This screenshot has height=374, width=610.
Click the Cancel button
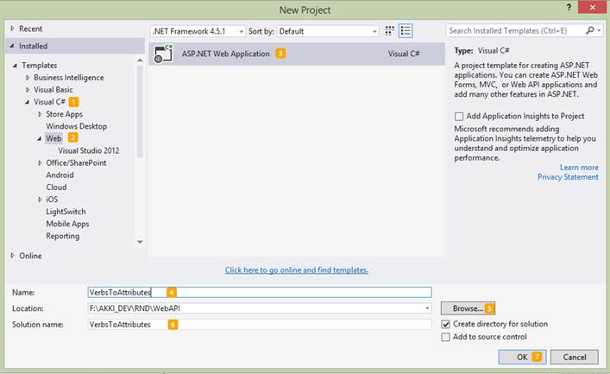(575, 357)
